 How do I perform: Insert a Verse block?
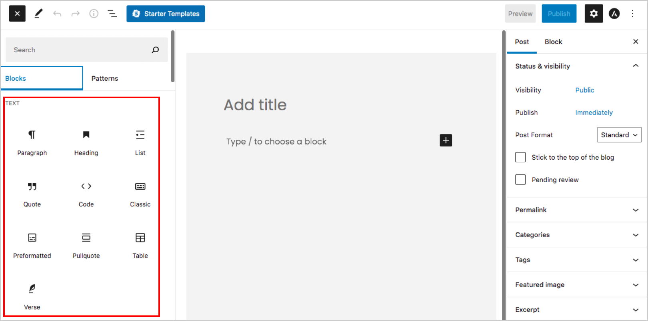[32, 296]
